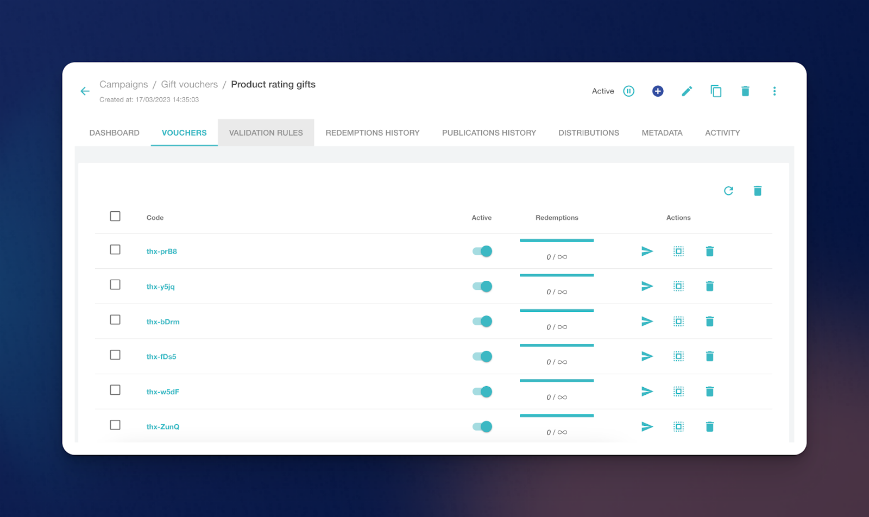Delete the campaign via header trash icon
Screen dimensions: 869x517
(x=745, y=91)
